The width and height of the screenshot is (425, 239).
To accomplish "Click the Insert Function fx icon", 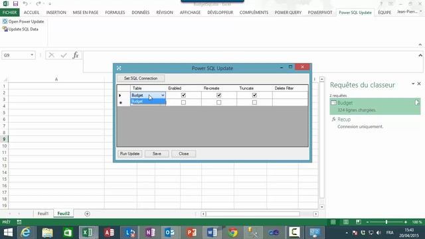I will point(76,55).
